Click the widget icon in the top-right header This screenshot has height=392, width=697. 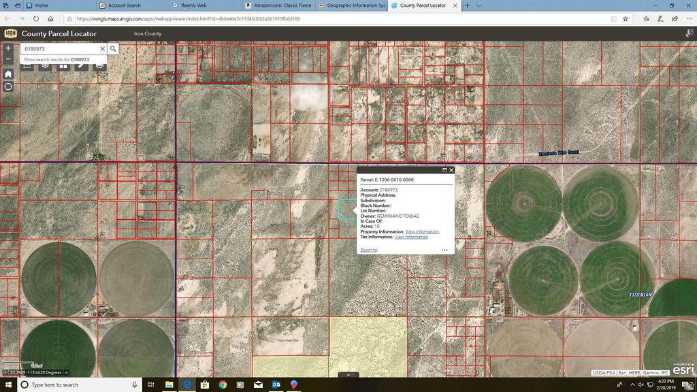coord(690,33)
